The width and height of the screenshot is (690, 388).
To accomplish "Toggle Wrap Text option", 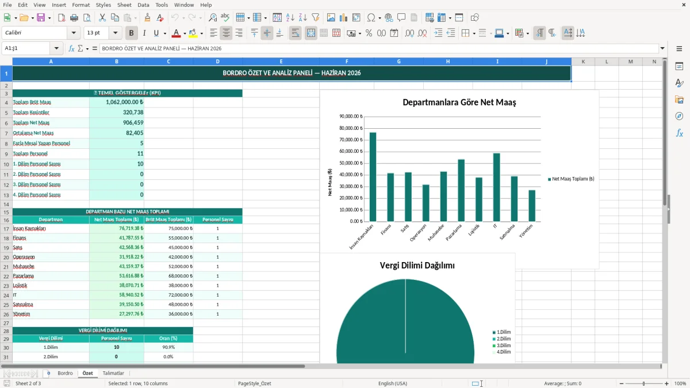I will (x=296, y=33).
